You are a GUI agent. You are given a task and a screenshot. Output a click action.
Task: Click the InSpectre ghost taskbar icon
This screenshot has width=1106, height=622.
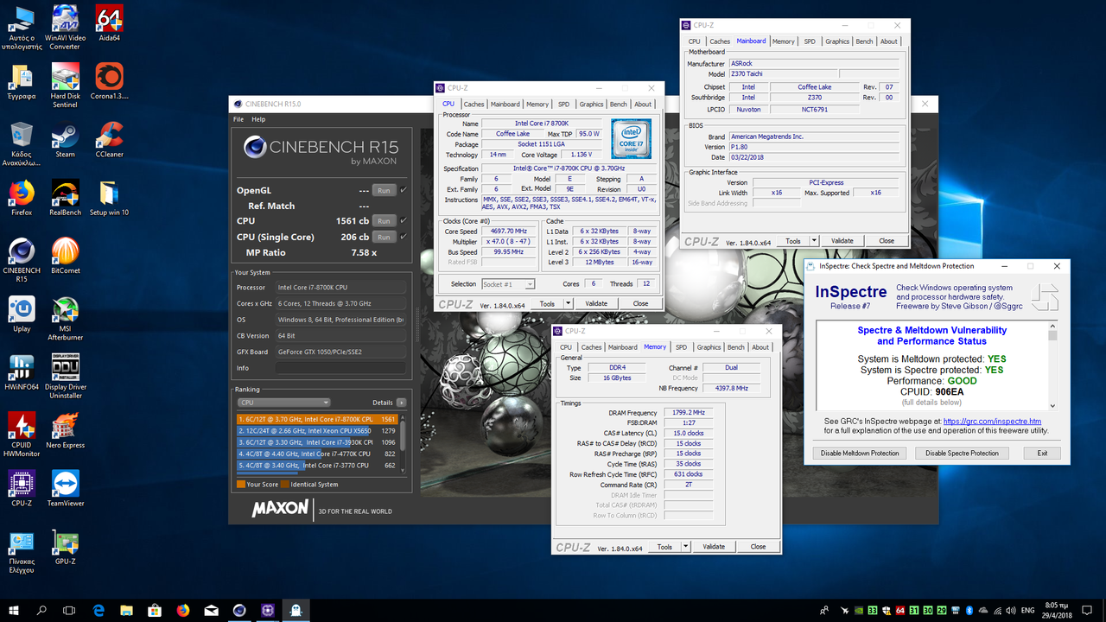pos(296,610)
